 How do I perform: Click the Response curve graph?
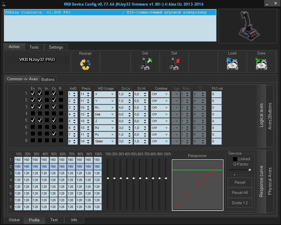(197, 185)
